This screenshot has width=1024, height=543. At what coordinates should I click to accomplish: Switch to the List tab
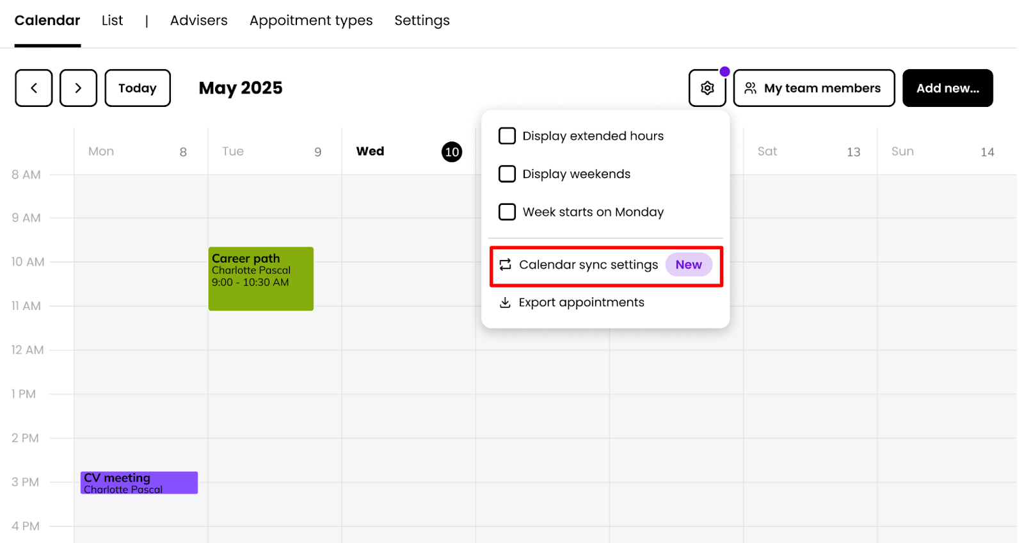click(112, 20)
